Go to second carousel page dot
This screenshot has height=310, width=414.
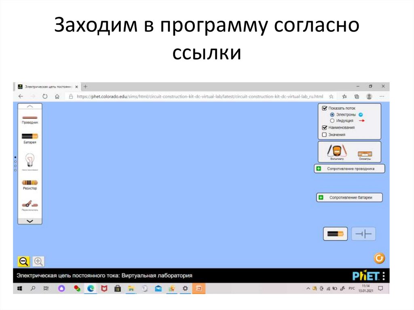pos(15,162)
